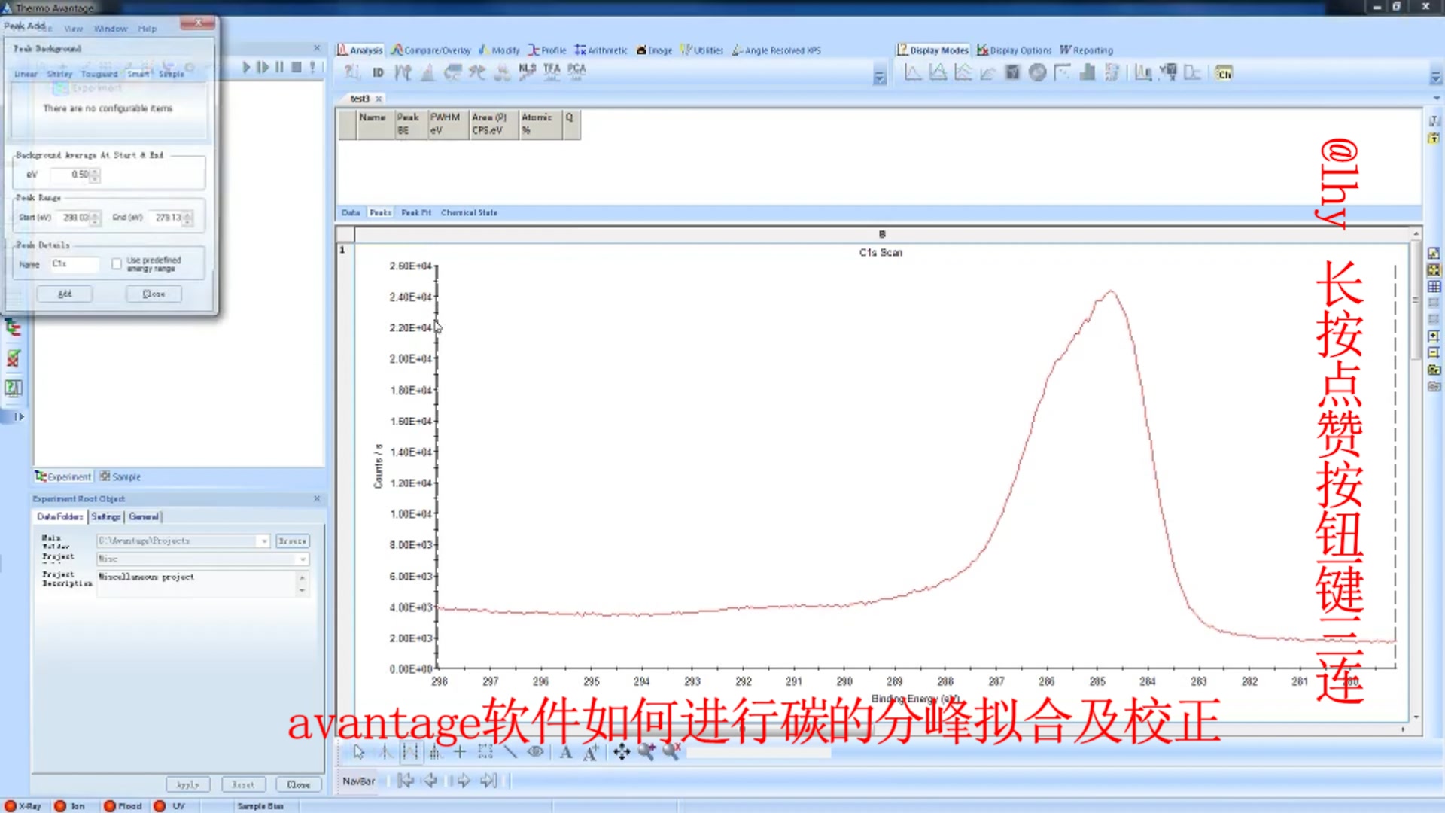Click the bar chart display mode icon
Viewport: 1445px width, 813px height.
[x=1088, y=73]
